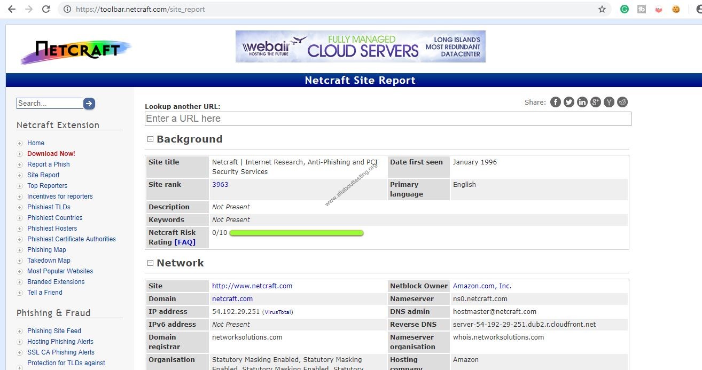Open Phishing Site Feed link

click(x=54, y=331)
